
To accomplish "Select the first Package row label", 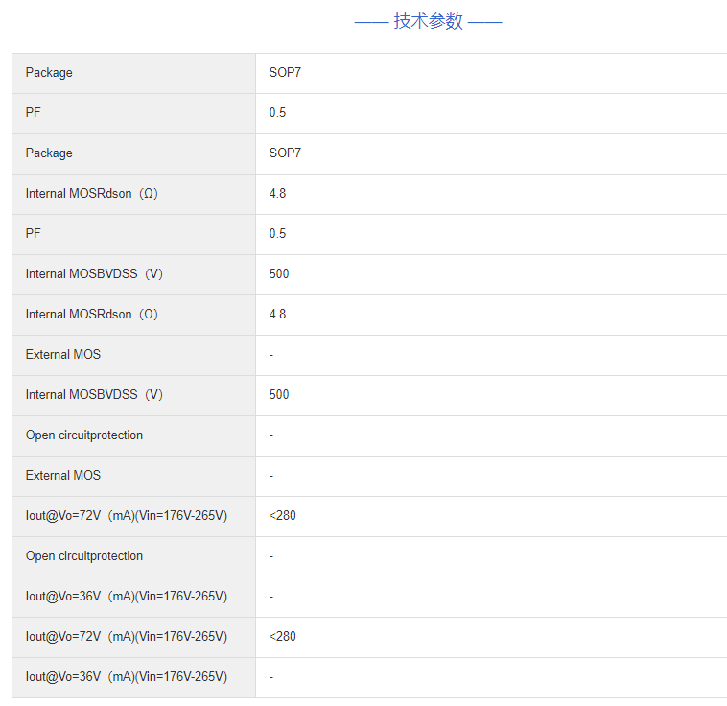I will coord(49,73).
